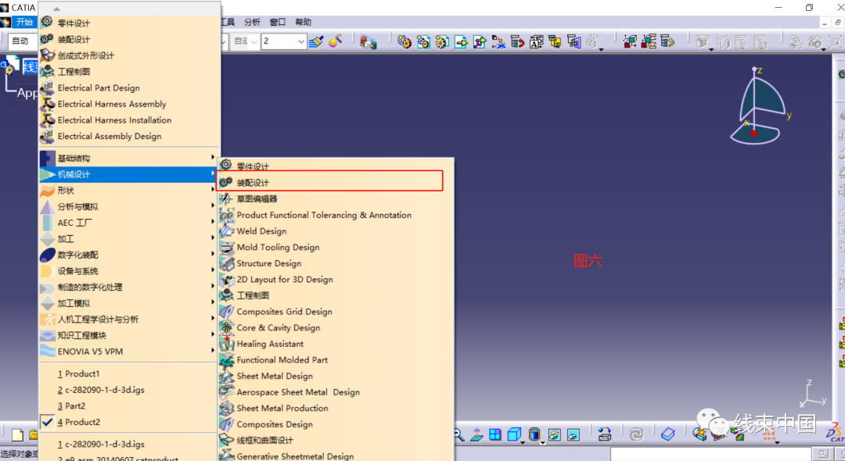Choose 零件设计 at top of Start menu
Image resolution: width=845 pixels, height=461 pixels.
tap(129, 23)
